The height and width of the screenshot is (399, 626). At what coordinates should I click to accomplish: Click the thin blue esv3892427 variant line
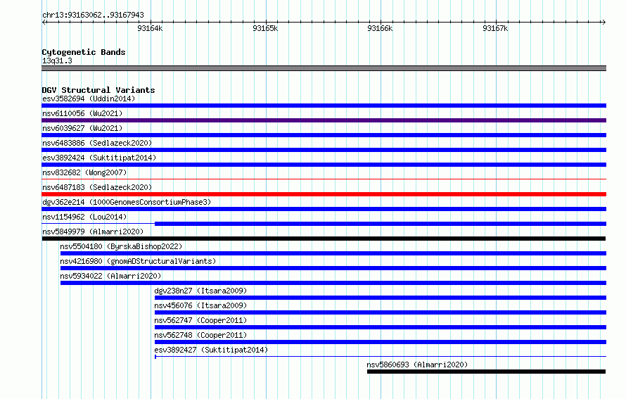pyautogui.click(x=381, y=356)
